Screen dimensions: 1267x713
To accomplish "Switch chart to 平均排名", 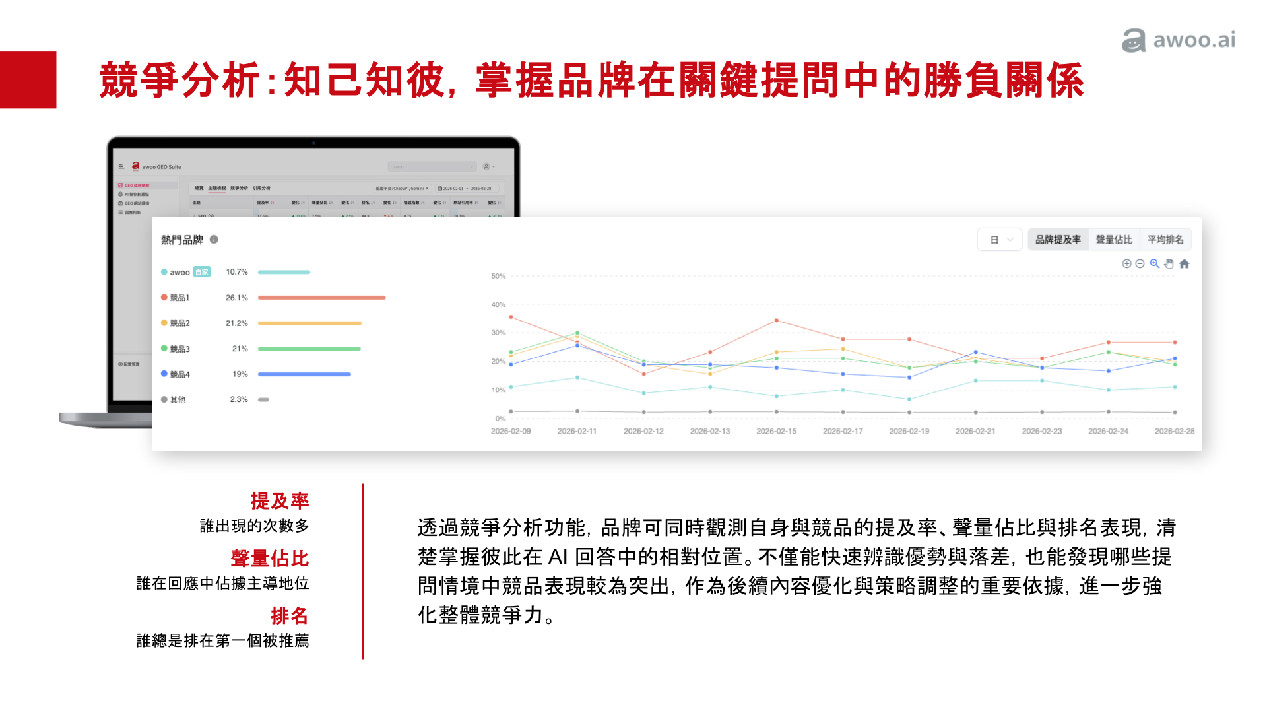I will [x=1165, y=240].
